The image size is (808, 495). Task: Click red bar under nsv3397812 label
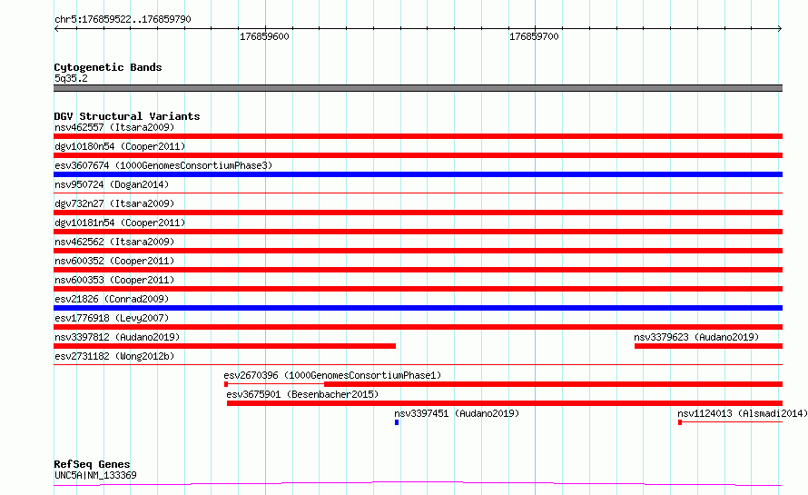(x=224, y=346)
